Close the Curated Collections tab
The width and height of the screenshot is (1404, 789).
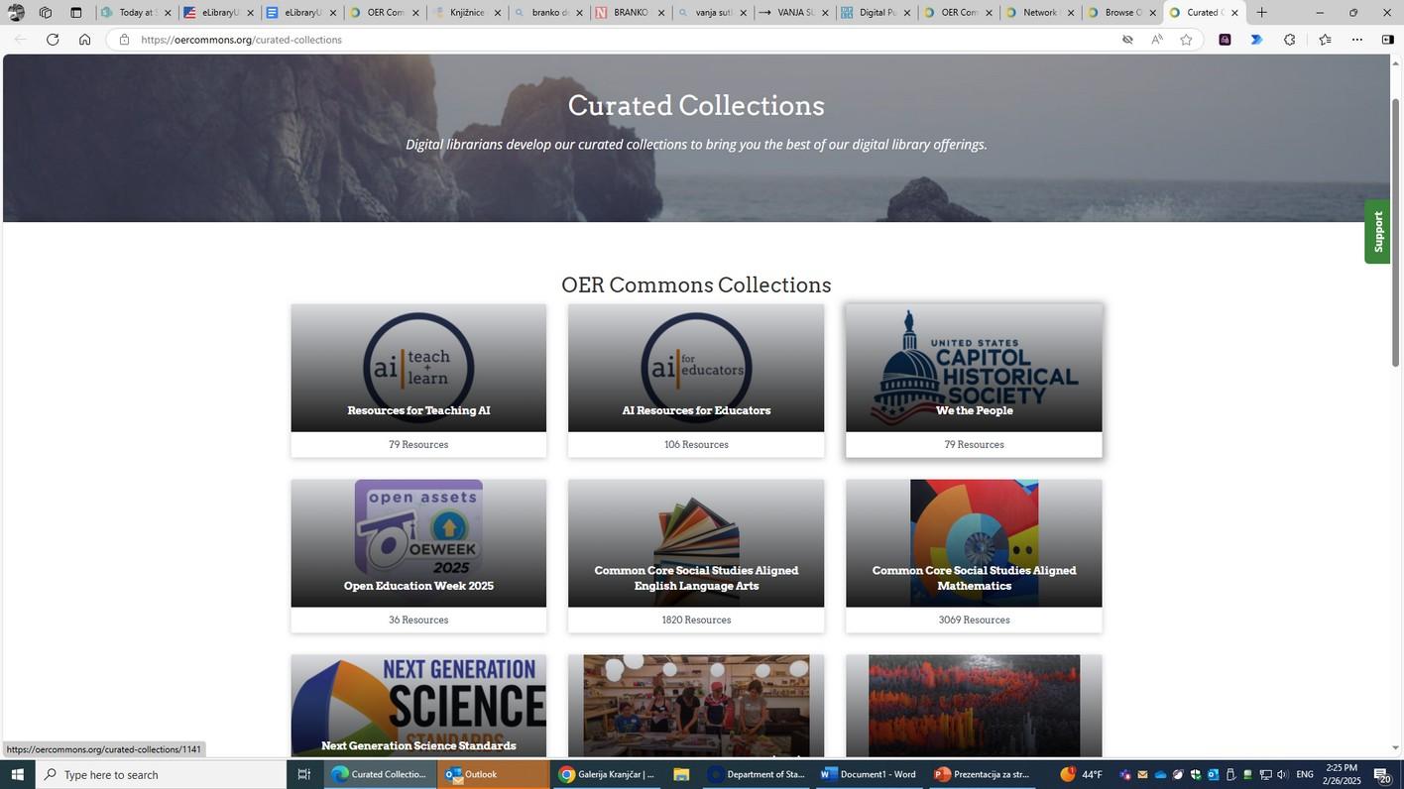coord(1234,13)
